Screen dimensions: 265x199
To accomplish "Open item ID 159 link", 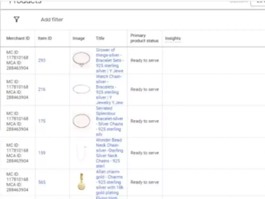I will pos(42,153).
